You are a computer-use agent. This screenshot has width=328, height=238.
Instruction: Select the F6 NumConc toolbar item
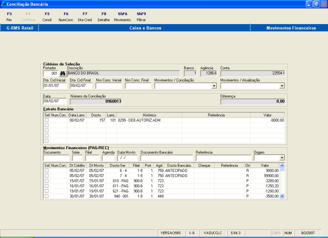[66, 17]
